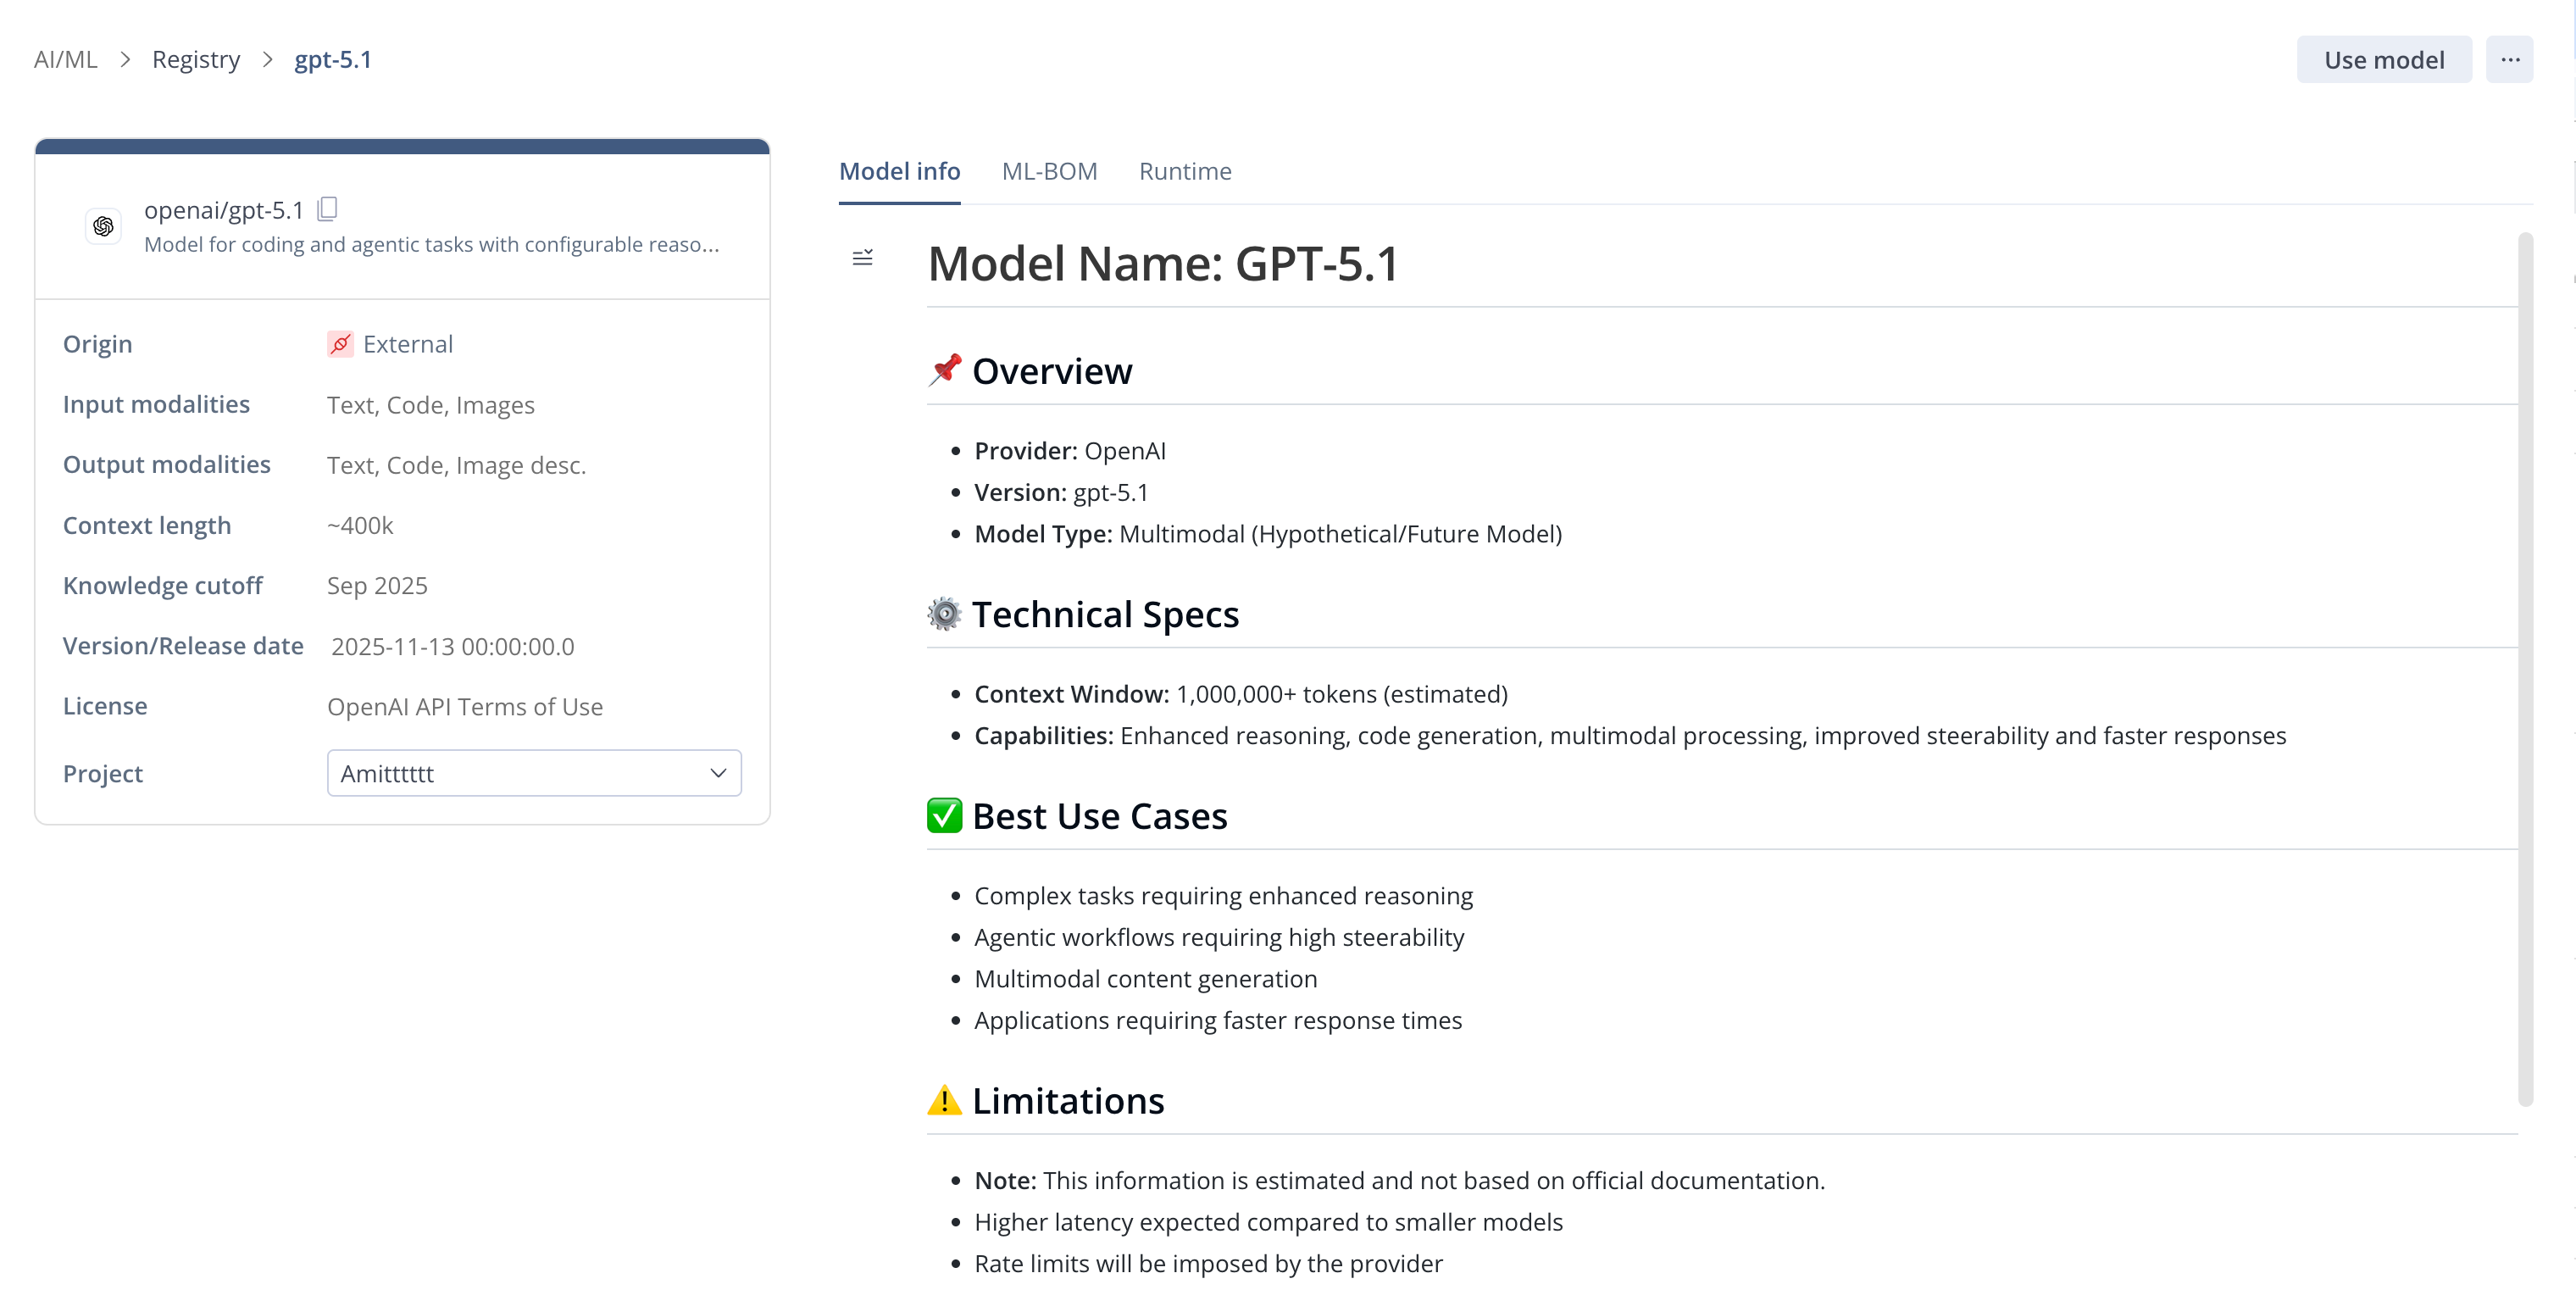The image size is (2576, 1312).
Task: Click the green checkmark beside Best Use Cases
Action: (944, 815)
